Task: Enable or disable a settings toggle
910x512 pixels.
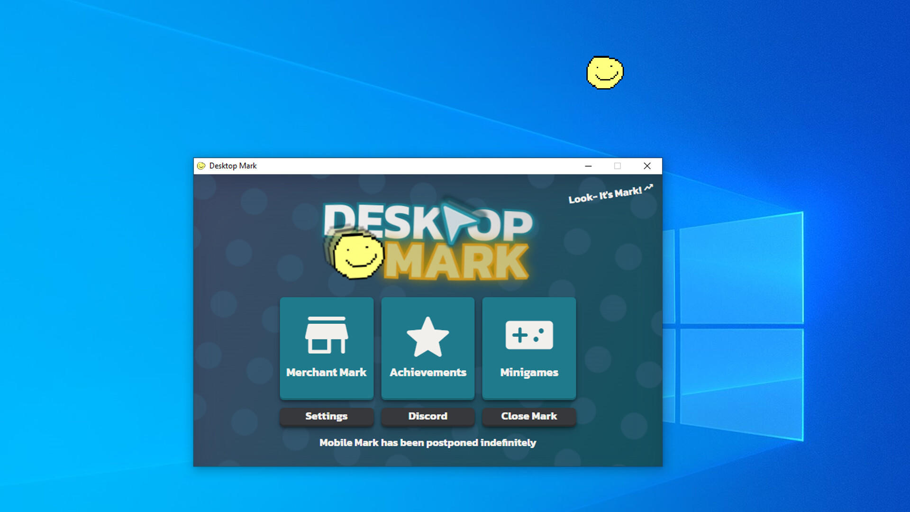Action: click(x=326, y=416)
